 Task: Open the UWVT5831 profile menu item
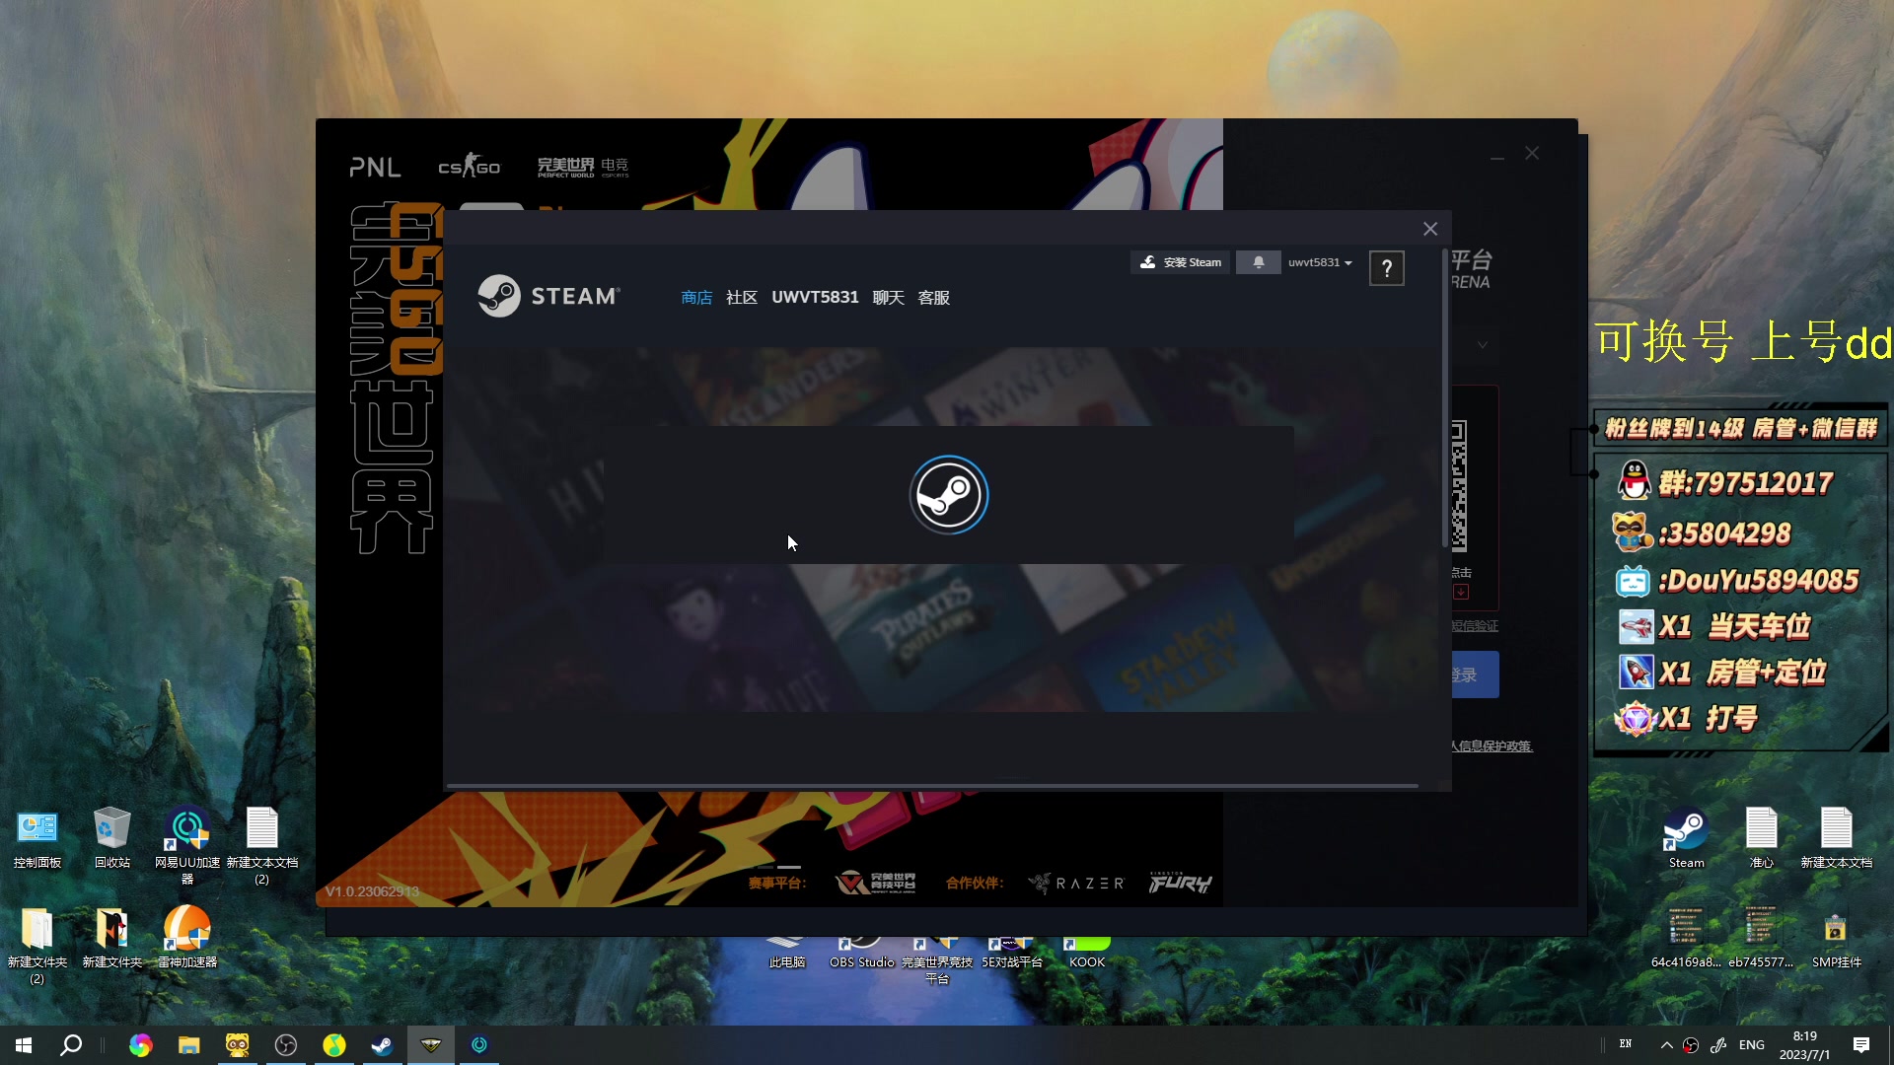pyautogui.click(x=815, y=298)
